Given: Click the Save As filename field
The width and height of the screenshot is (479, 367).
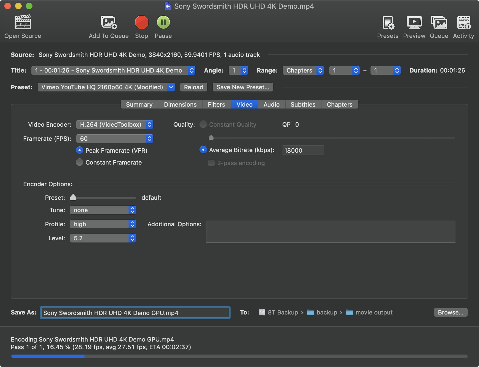Looking at the screenshot, I should click(x=135, y=313).
